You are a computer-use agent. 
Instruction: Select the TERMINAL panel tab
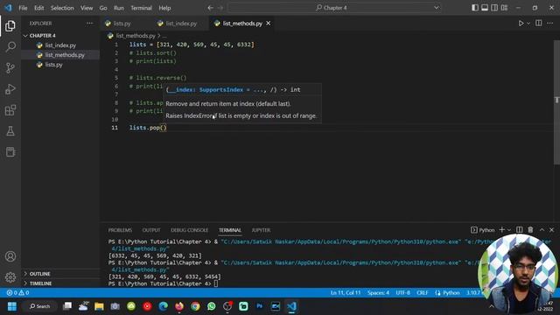coord(230,230)
